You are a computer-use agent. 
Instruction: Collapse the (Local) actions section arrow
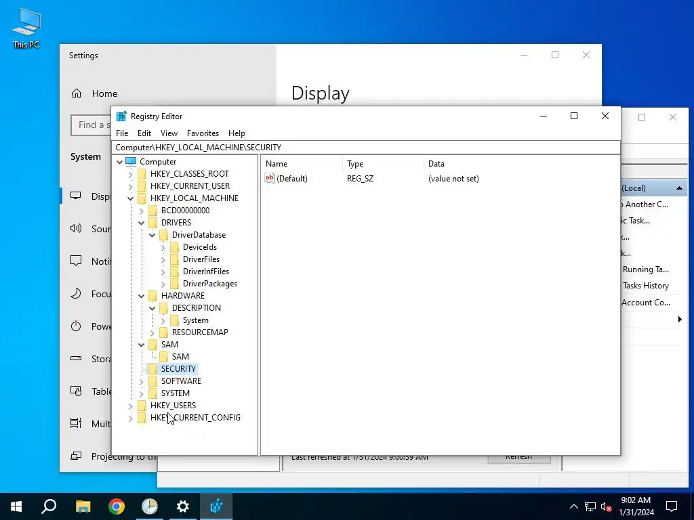[x=679, y=188]
